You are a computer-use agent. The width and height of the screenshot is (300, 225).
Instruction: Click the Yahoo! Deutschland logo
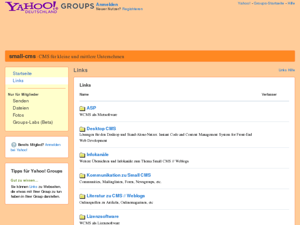point(31,7)
